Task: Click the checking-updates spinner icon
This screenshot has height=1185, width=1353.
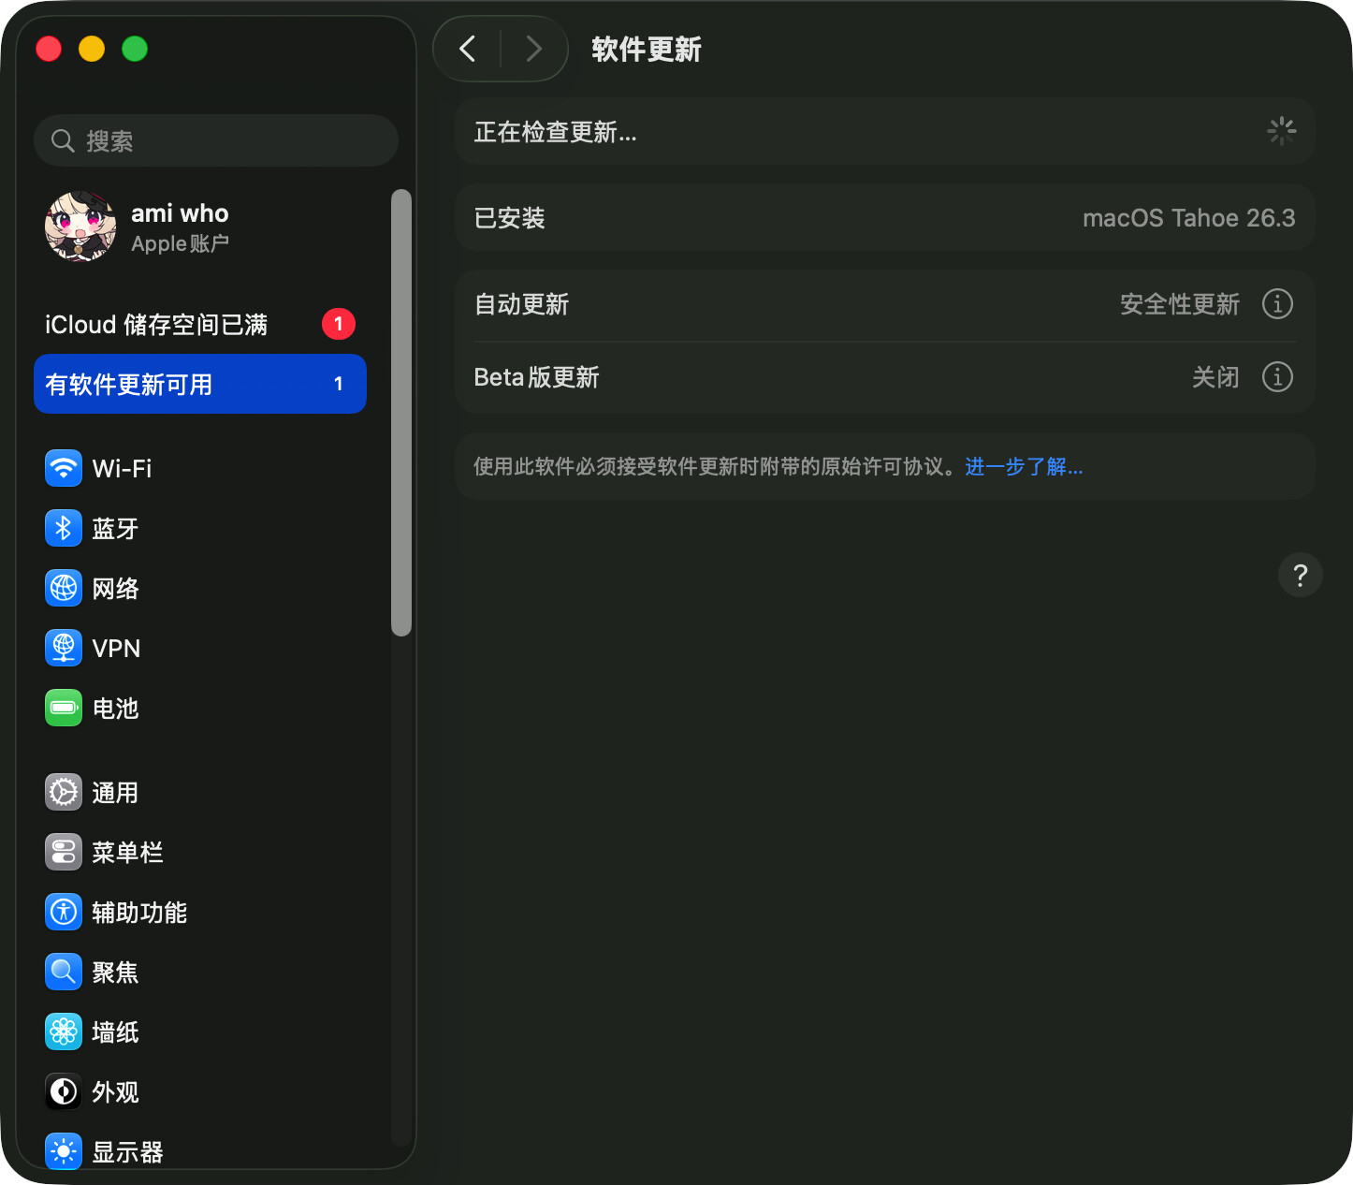Action: click(x=1281, y=131)
